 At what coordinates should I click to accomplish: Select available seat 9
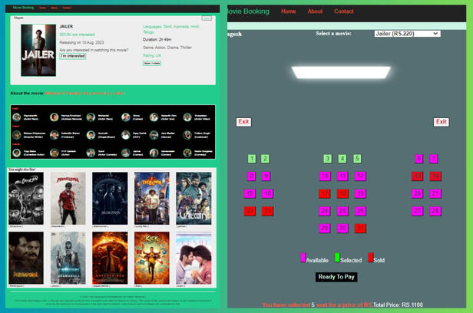tap(266, 176)
